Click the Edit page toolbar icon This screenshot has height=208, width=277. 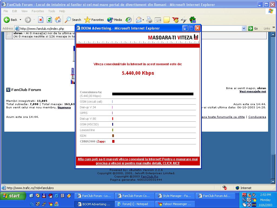pos(158,20)
